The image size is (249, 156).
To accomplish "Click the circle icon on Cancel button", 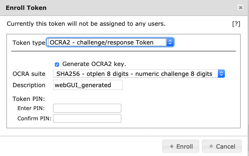I will [x=211, y=146].
